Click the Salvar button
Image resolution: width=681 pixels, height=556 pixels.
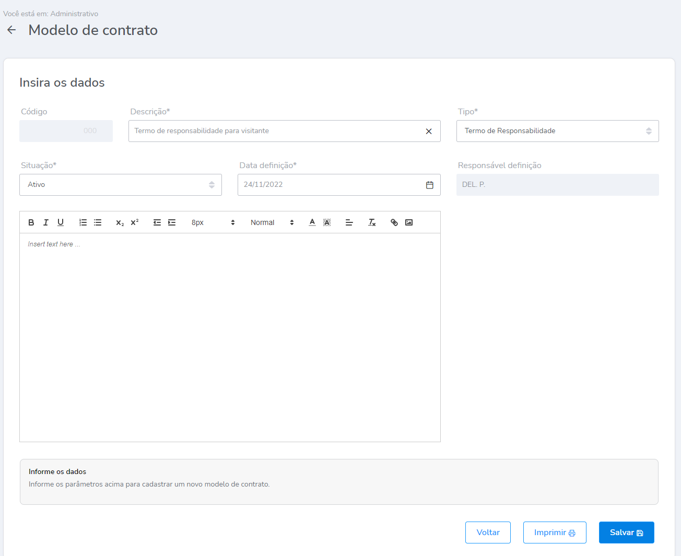(626, 533)
